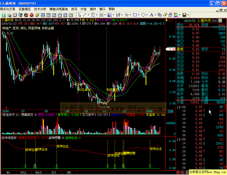227x175 pixels.
Task: Switch to the RSI indicator tab
Action: tap(54, 172)
